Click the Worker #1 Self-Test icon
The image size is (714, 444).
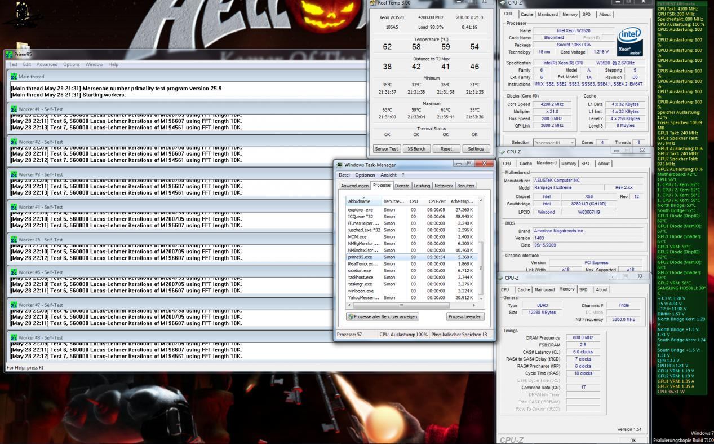pyautogui.click(x=14, y=109)
